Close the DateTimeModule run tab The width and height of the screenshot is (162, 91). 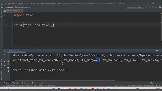tap(24, 51)
